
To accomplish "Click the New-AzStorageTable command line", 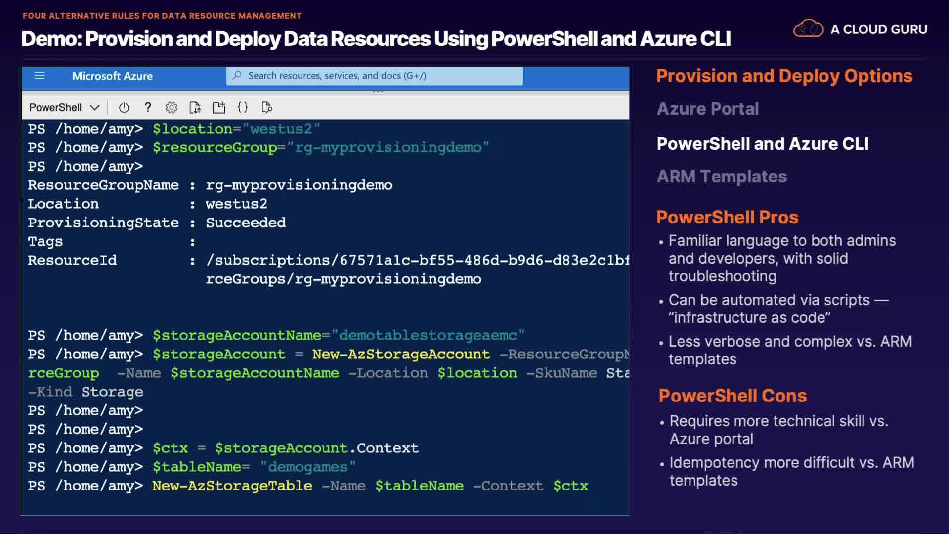I will click(307, 486).
